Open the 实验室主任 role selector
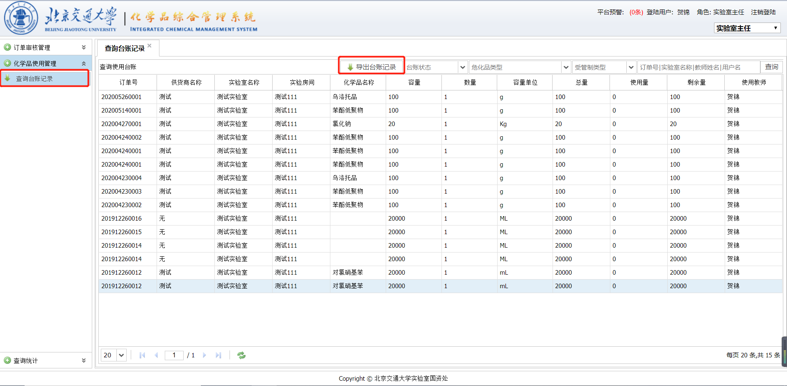787x386 pixels. pyautogui.click(x=747, y=28)
